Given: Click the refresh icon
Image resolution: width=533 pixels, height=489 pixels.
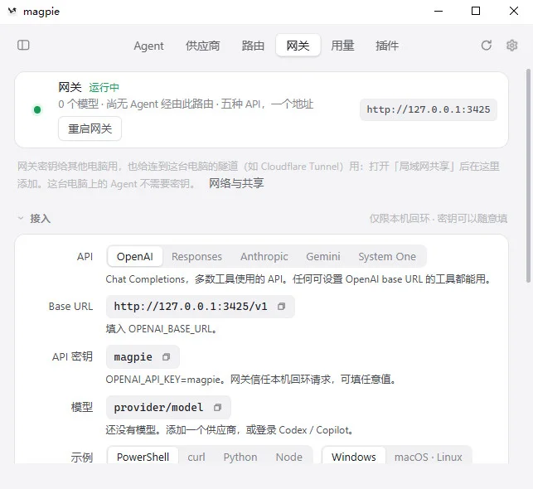Looking at the screenshot, I should [486, 46].
